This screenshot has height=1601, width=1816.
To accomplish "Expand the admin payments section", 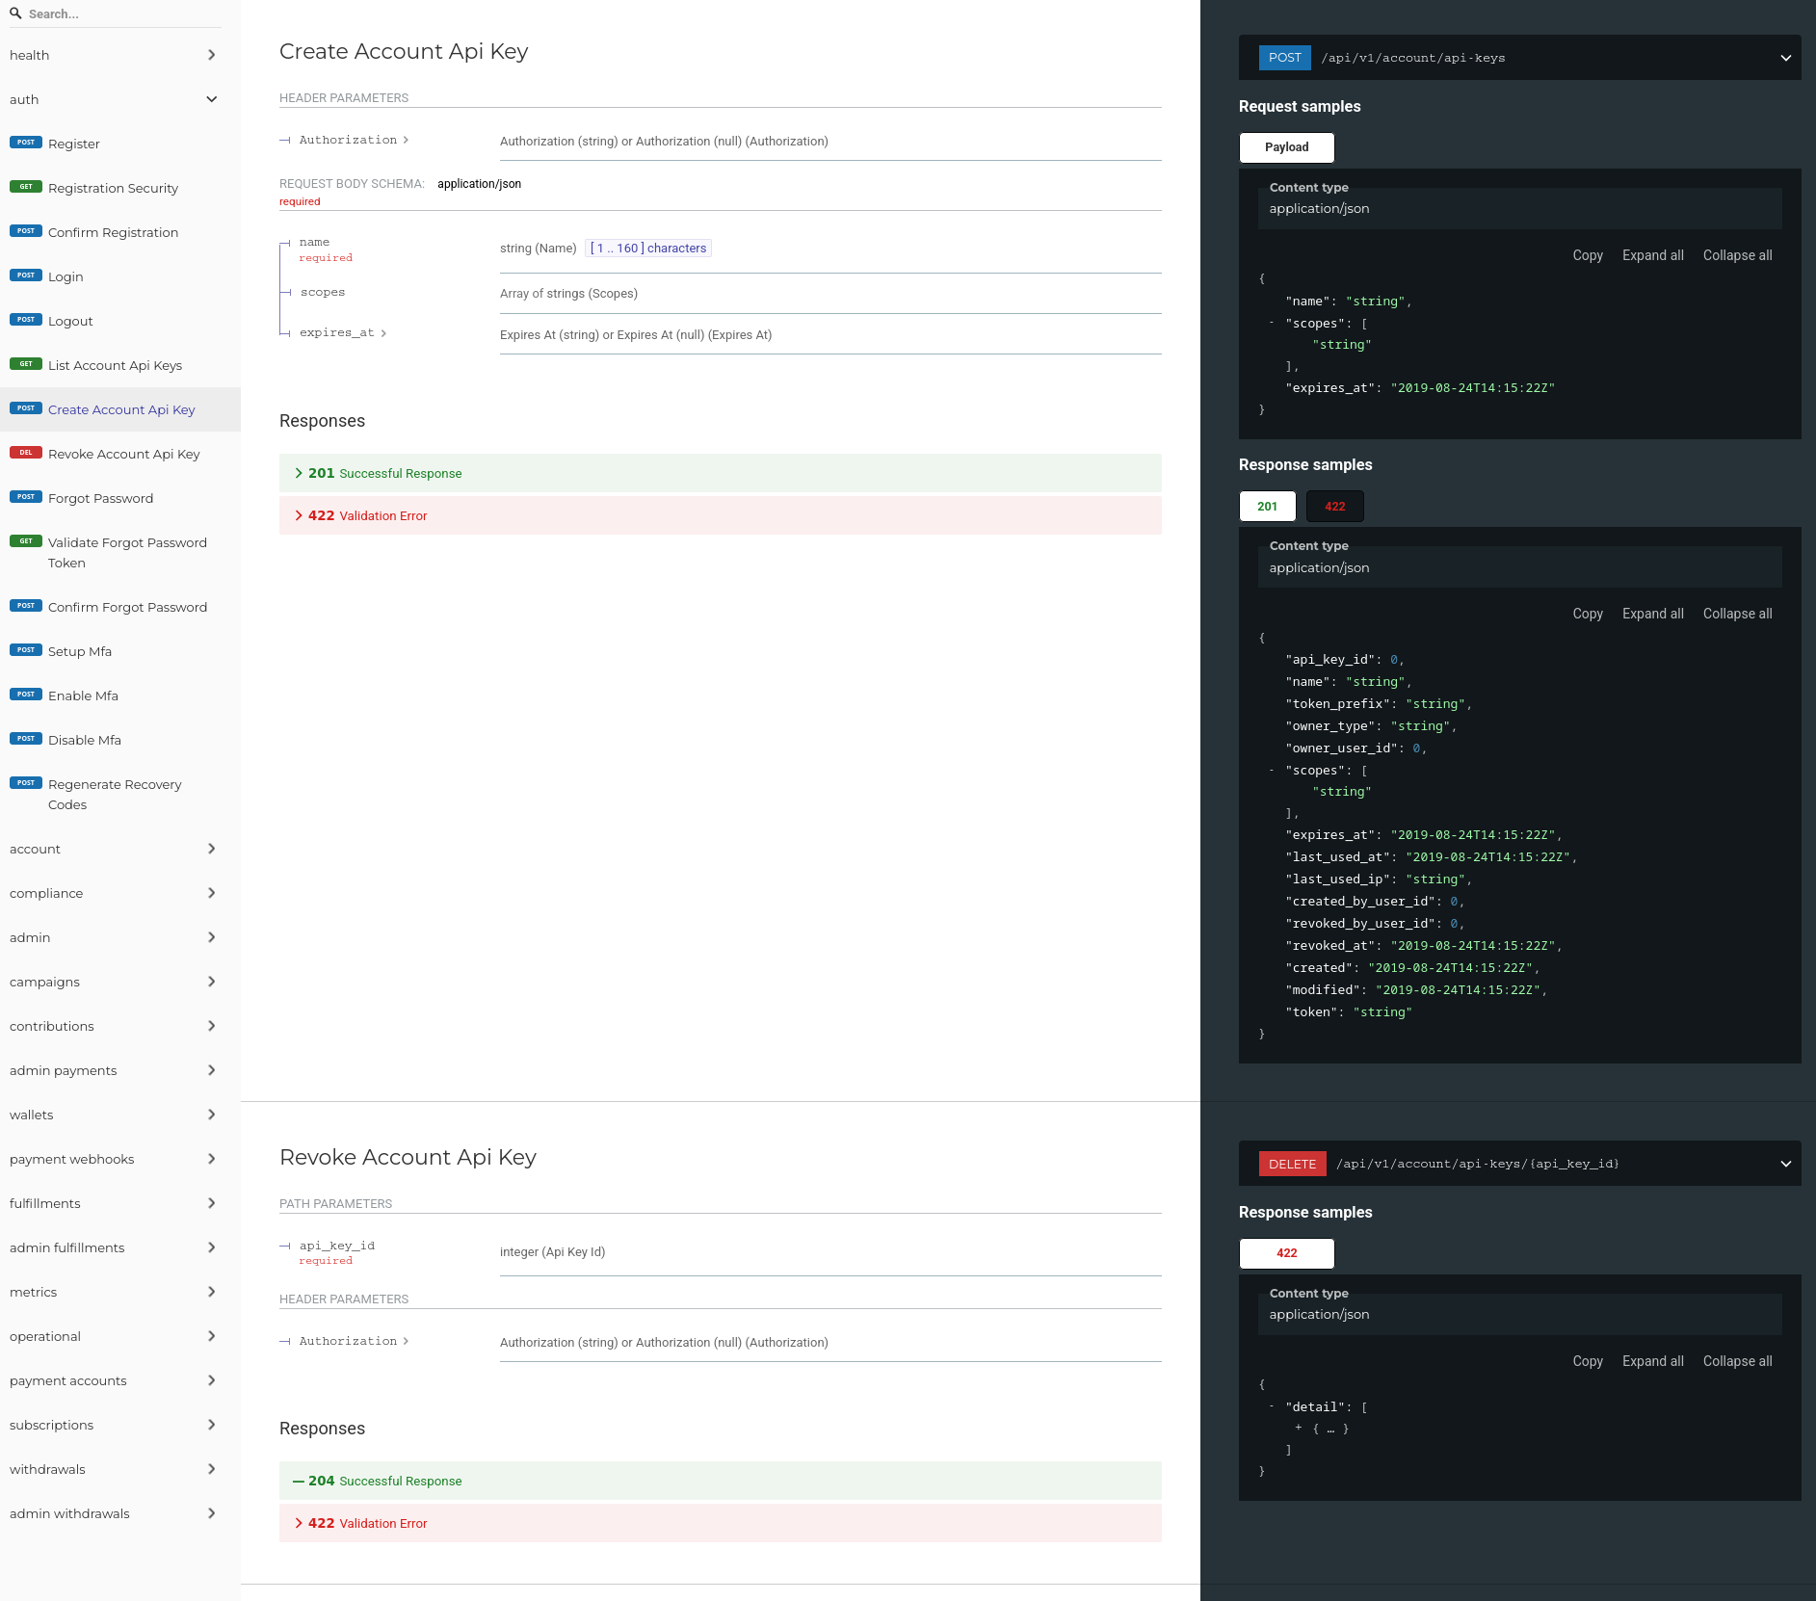I will [x=120, y=1070].
